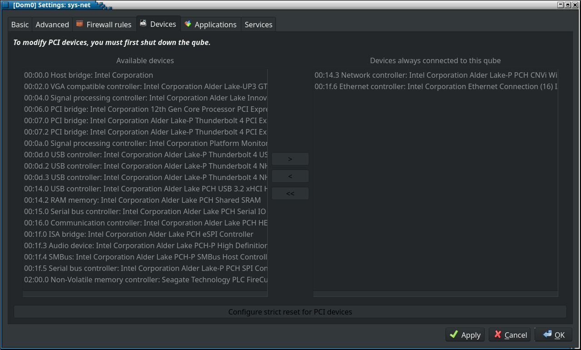This screenshot has width=581, height=350.
Task: Open the Firewall rules tab
Action: point(104,25)
